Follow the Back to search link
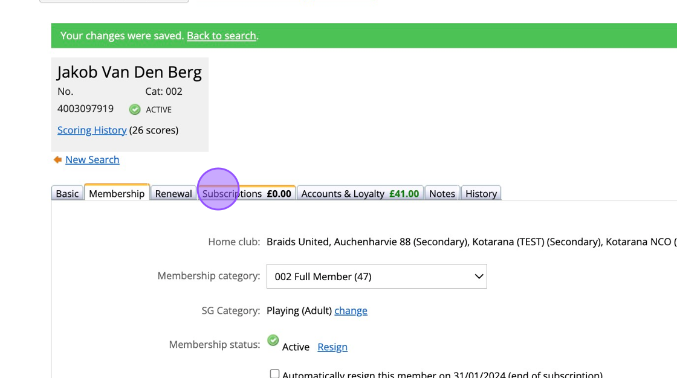 click(221, 36)
